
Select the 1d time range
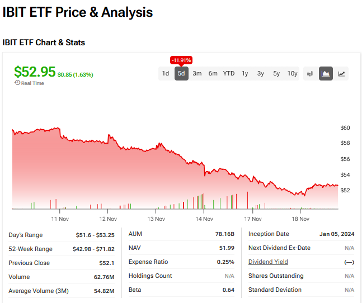[x=166, y=73]
